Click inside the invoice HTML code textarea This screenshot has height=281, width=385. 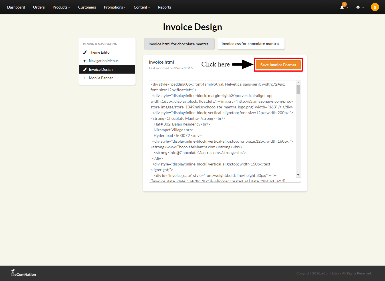tap(223, 131)
